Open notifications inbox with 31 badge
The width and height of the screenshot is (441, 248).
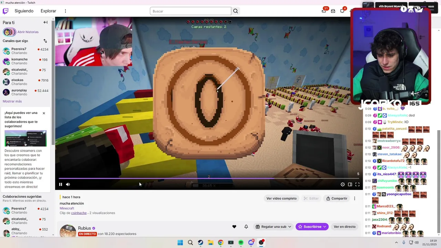[324, 11]
